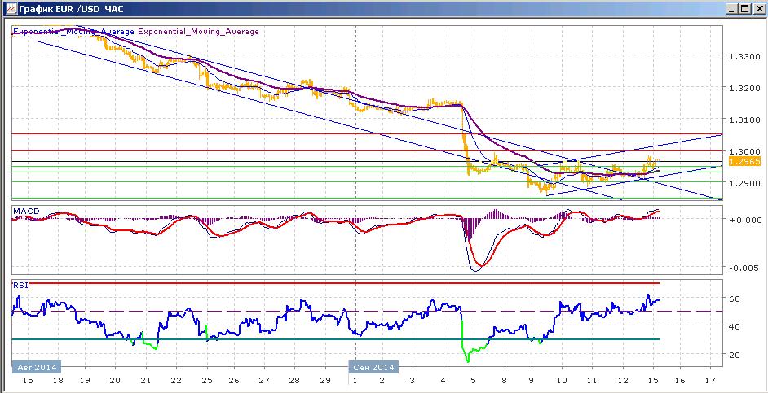Click the 1.3300 price axis label
Screen dimensions: 768x393
point(744,57)
